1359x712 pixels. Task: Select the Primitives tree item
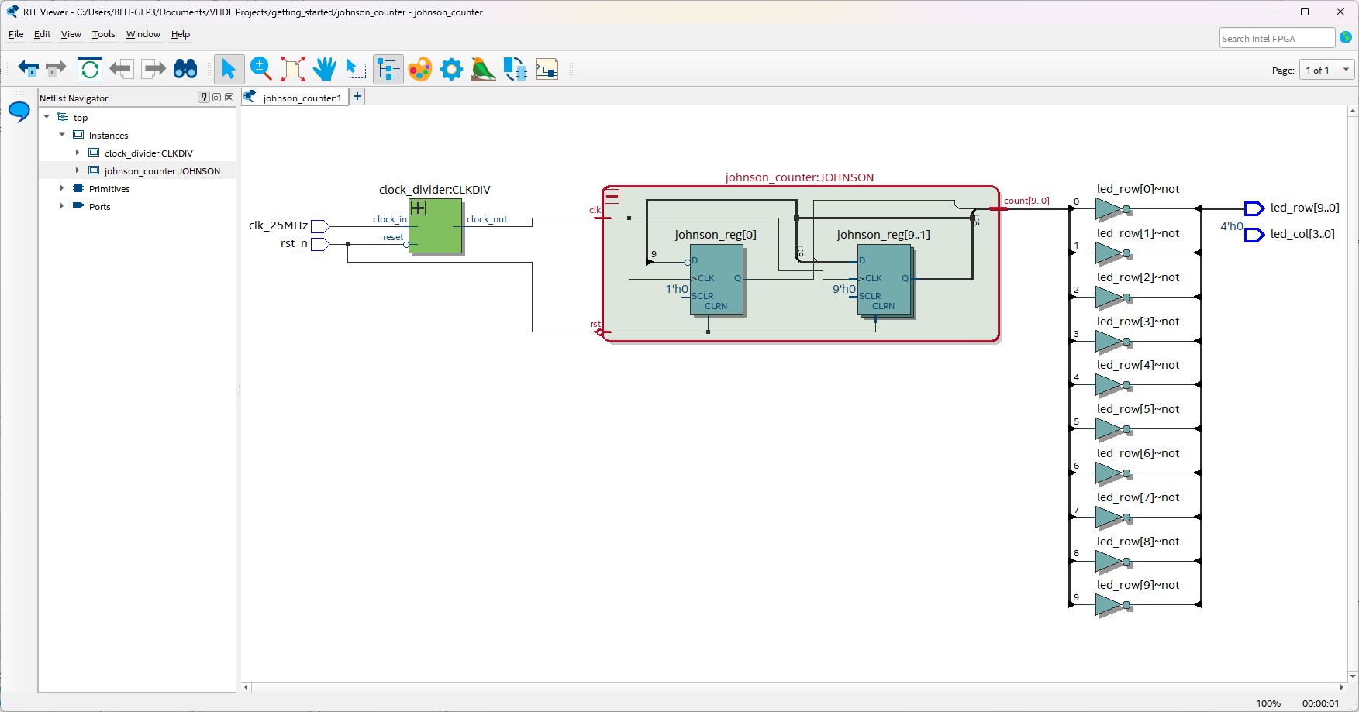(x=109, y=189)
